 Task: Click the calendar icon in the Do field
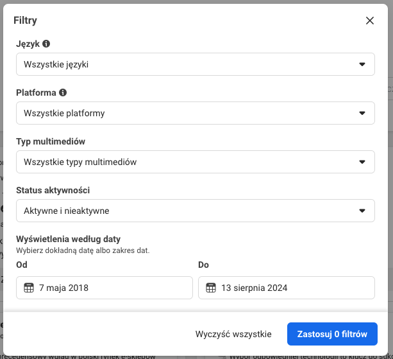211,288
